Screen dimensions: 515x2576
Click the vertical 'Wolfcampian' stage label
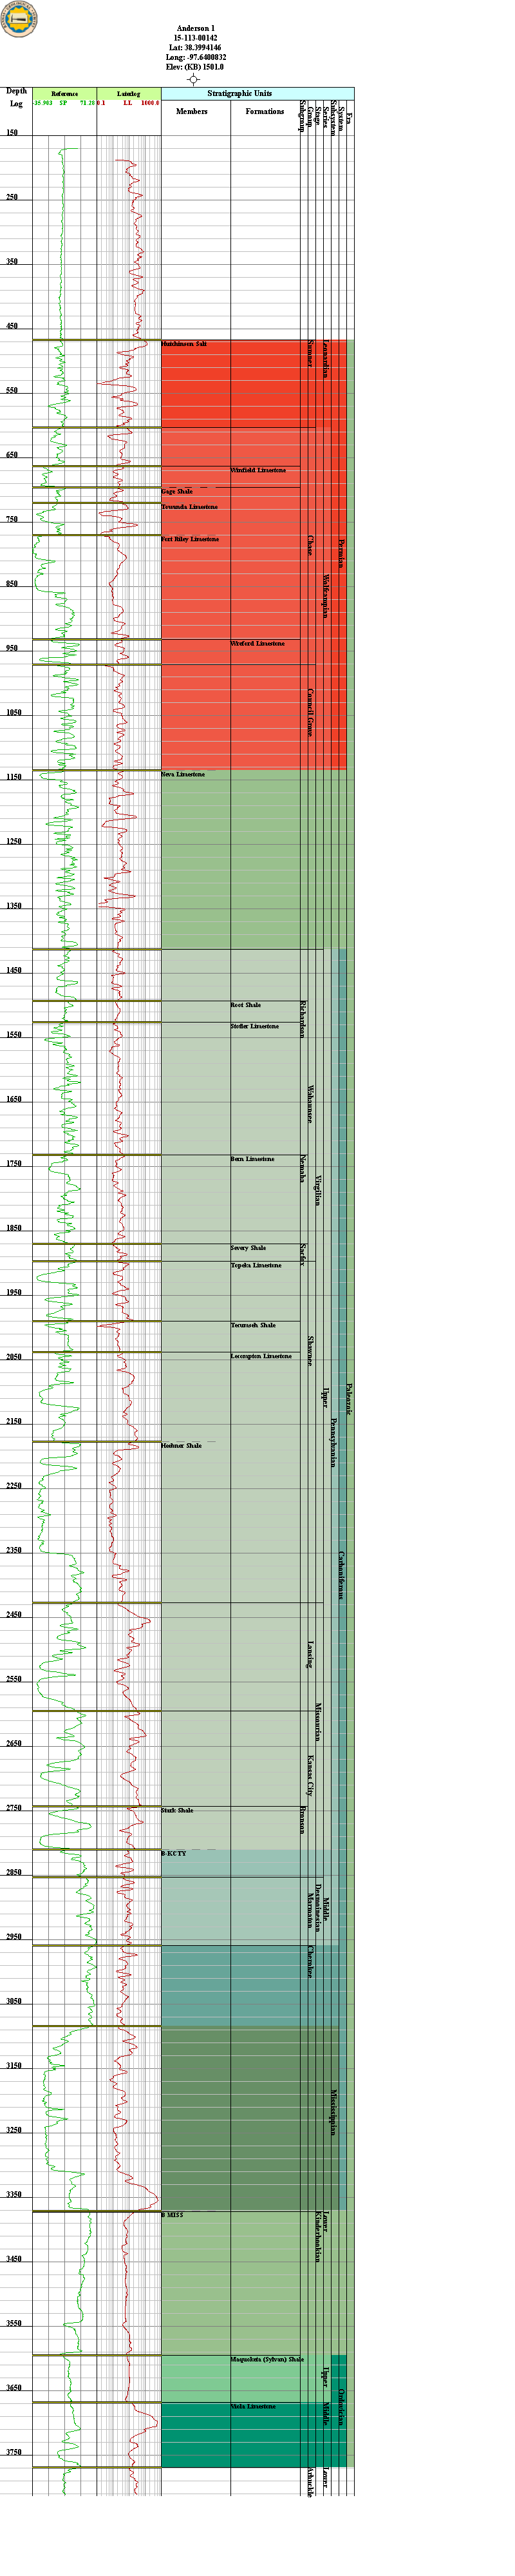pyautogui.click(x=326, y=596)
